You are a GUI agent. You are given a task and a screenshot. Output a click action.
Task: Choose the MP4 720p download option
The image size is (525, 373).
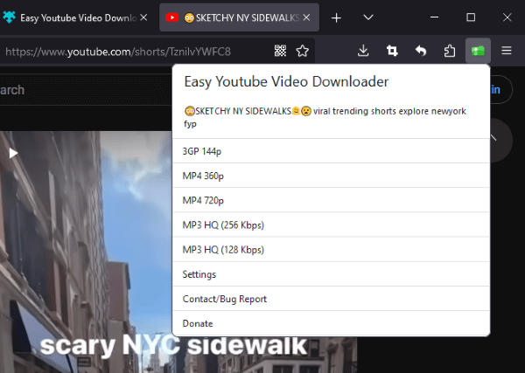pos(331,200)
